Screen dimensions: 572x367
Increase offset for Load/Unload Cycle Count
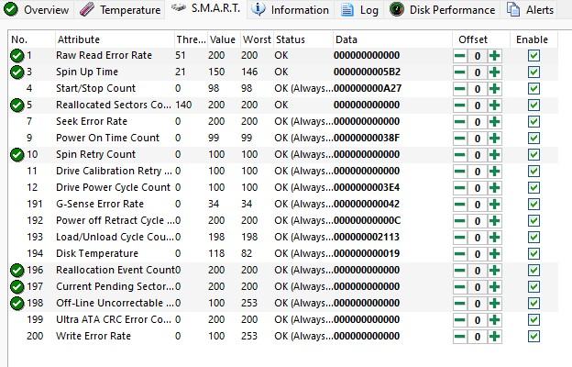tap(495, 238)
